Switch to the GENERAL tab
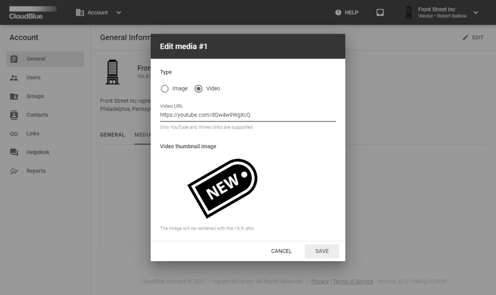Screen dimensions: 496x295 click(x=112, y=135)
